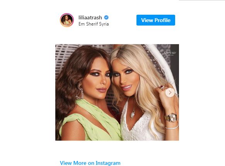Screen dimensions: 225x166
Task: Click the View Profile button
Action: click(156, 20)
